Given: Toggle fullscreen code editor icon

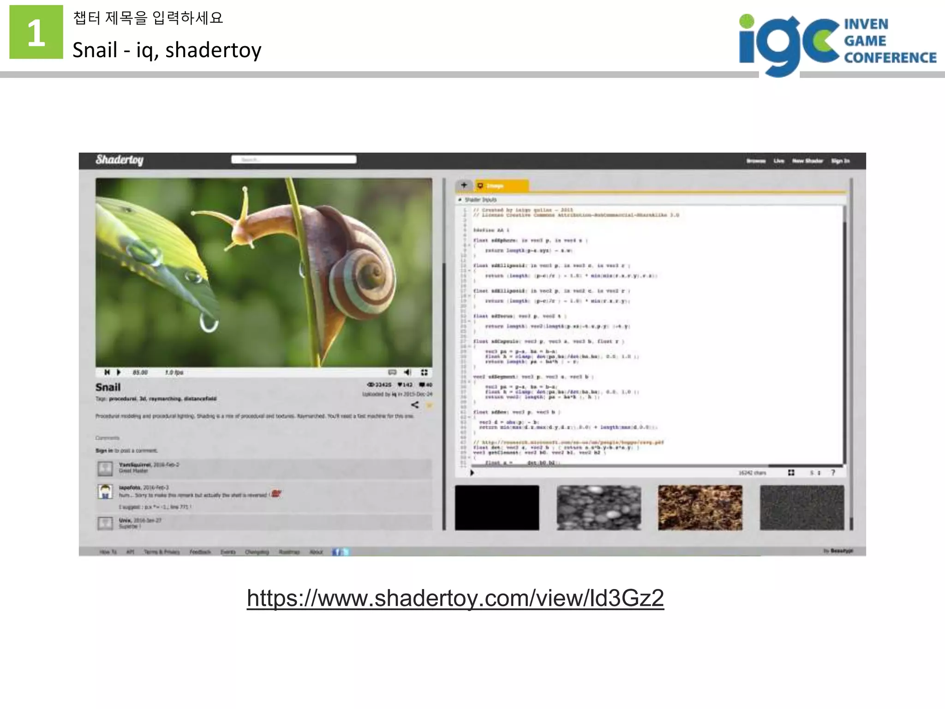Looking at the screenshot, I should [x=791, y=473].
